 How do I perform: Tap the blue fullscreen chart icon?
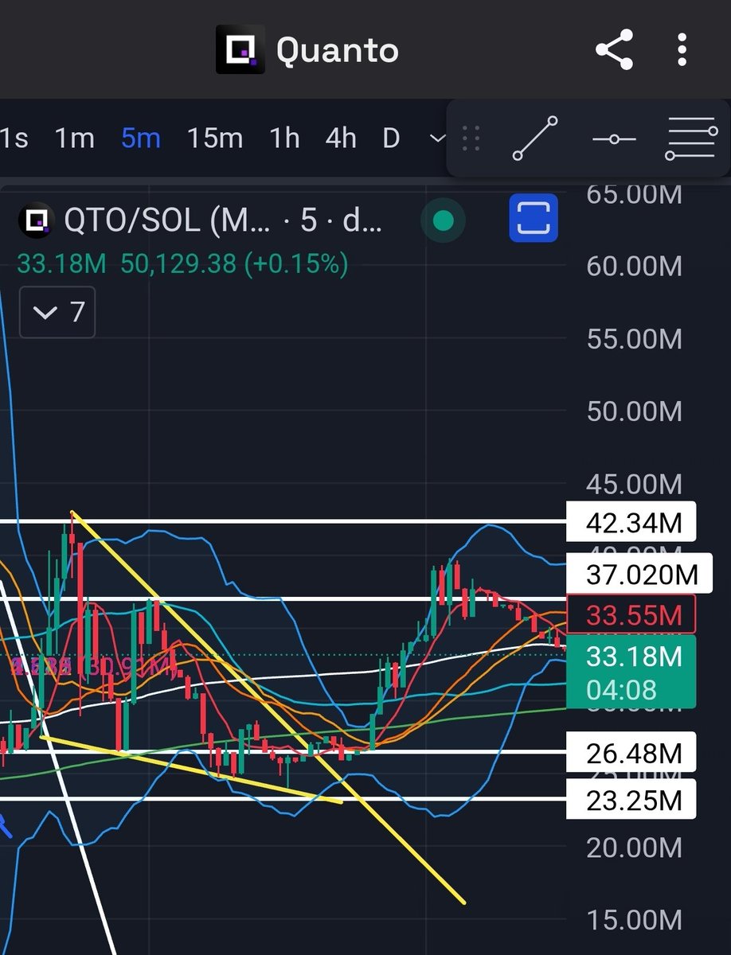point(534,216)
